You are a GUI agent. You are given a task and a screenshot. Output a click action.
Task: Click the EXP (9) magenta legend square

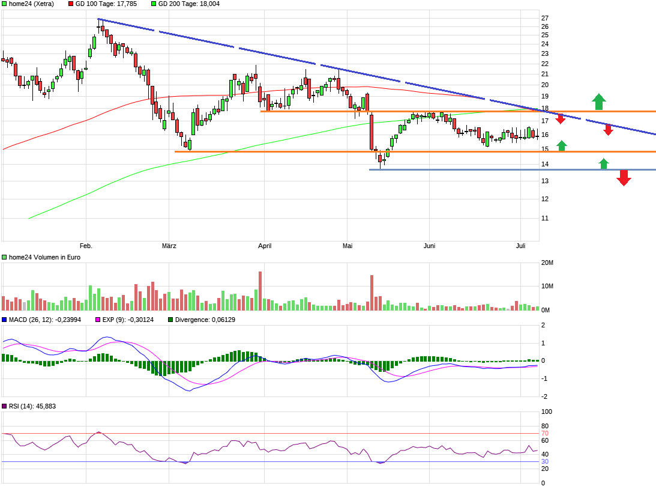click(x=98, y=320)
